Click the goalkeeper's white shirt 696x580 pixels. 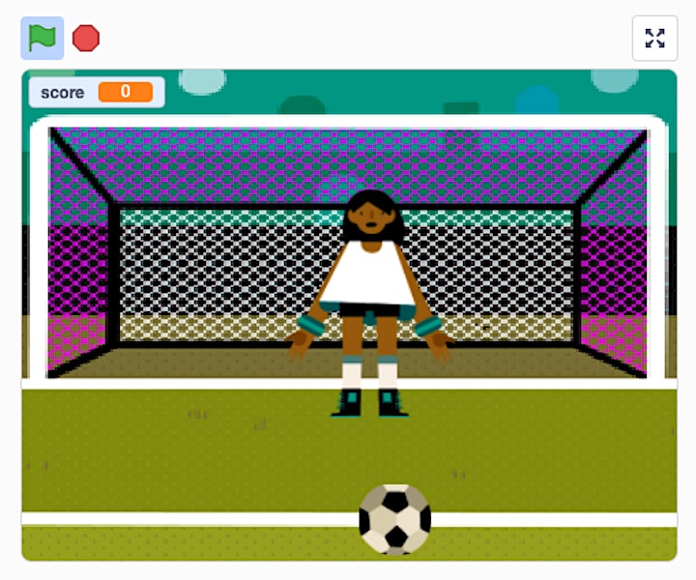[368, 274]
